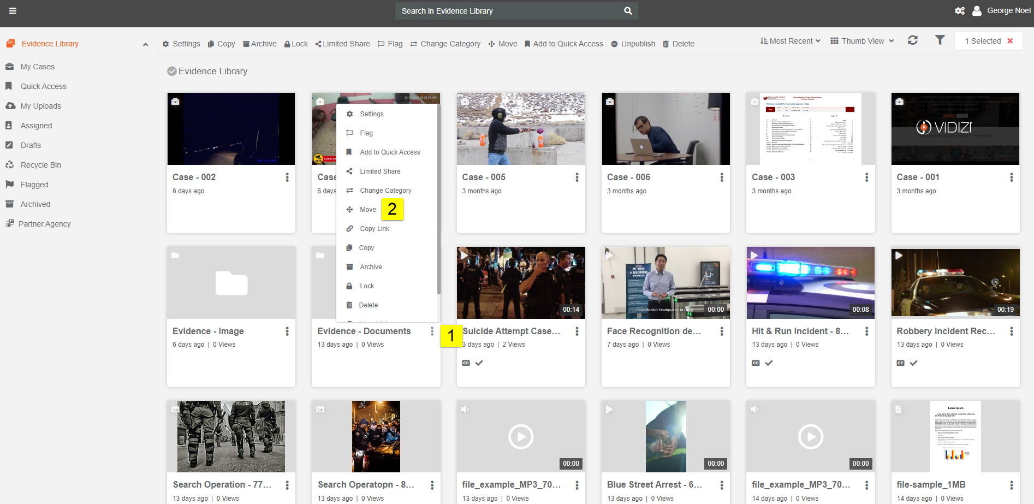Viewport: 1034px width, 504px height.
Task: Open the Most Recent sort dropdown
Action: pos(790,41)
